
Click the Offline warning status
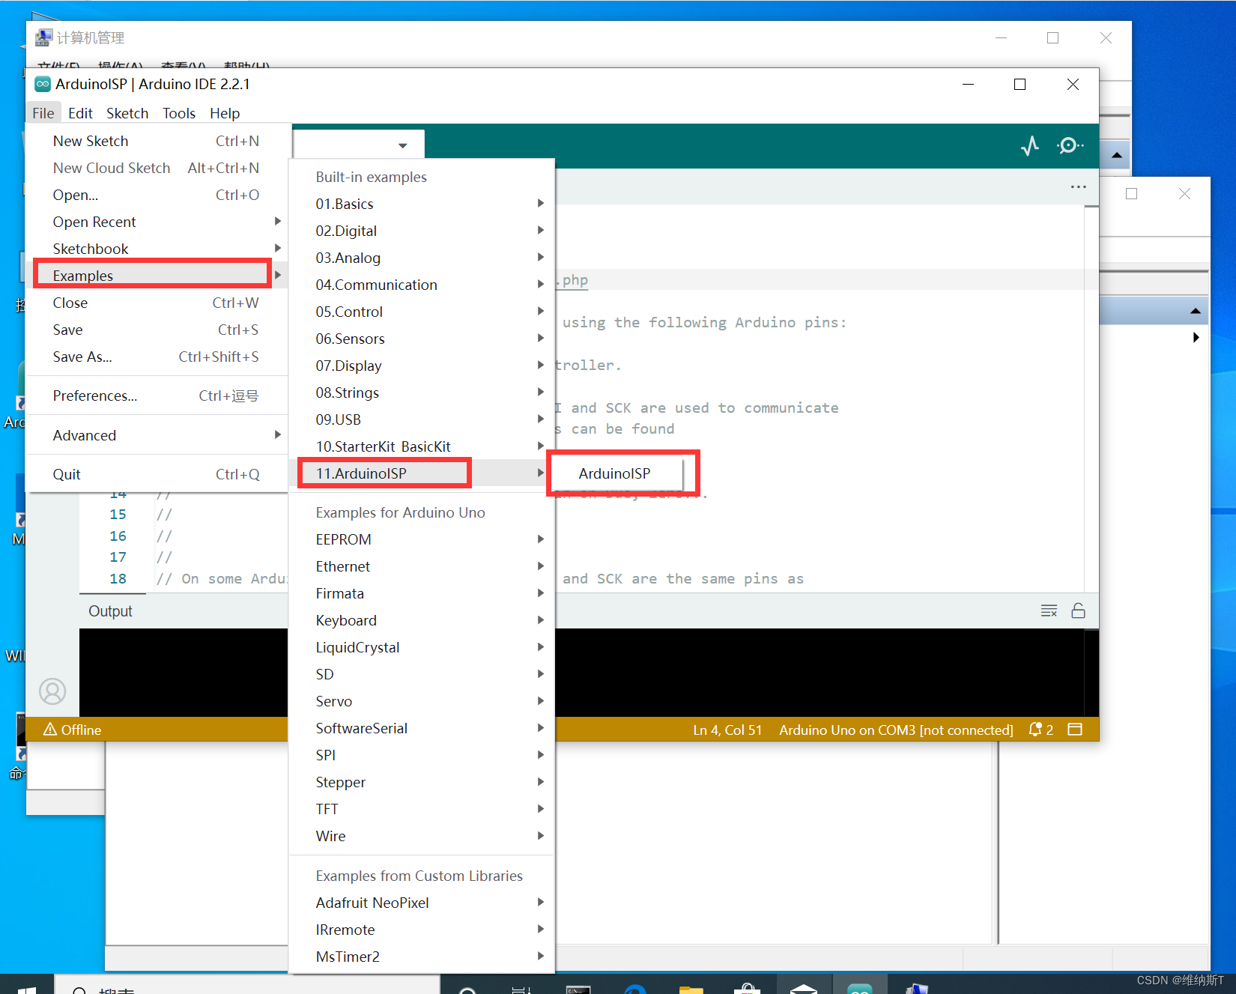(x=72, y=730)
